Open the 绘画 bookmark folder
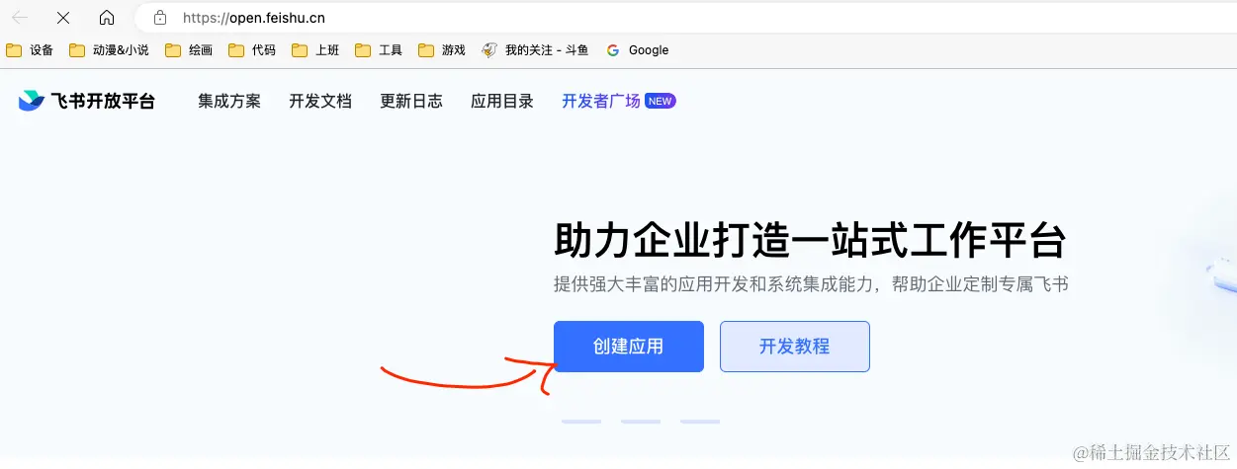1237x469 pixels. coord(189,50)
